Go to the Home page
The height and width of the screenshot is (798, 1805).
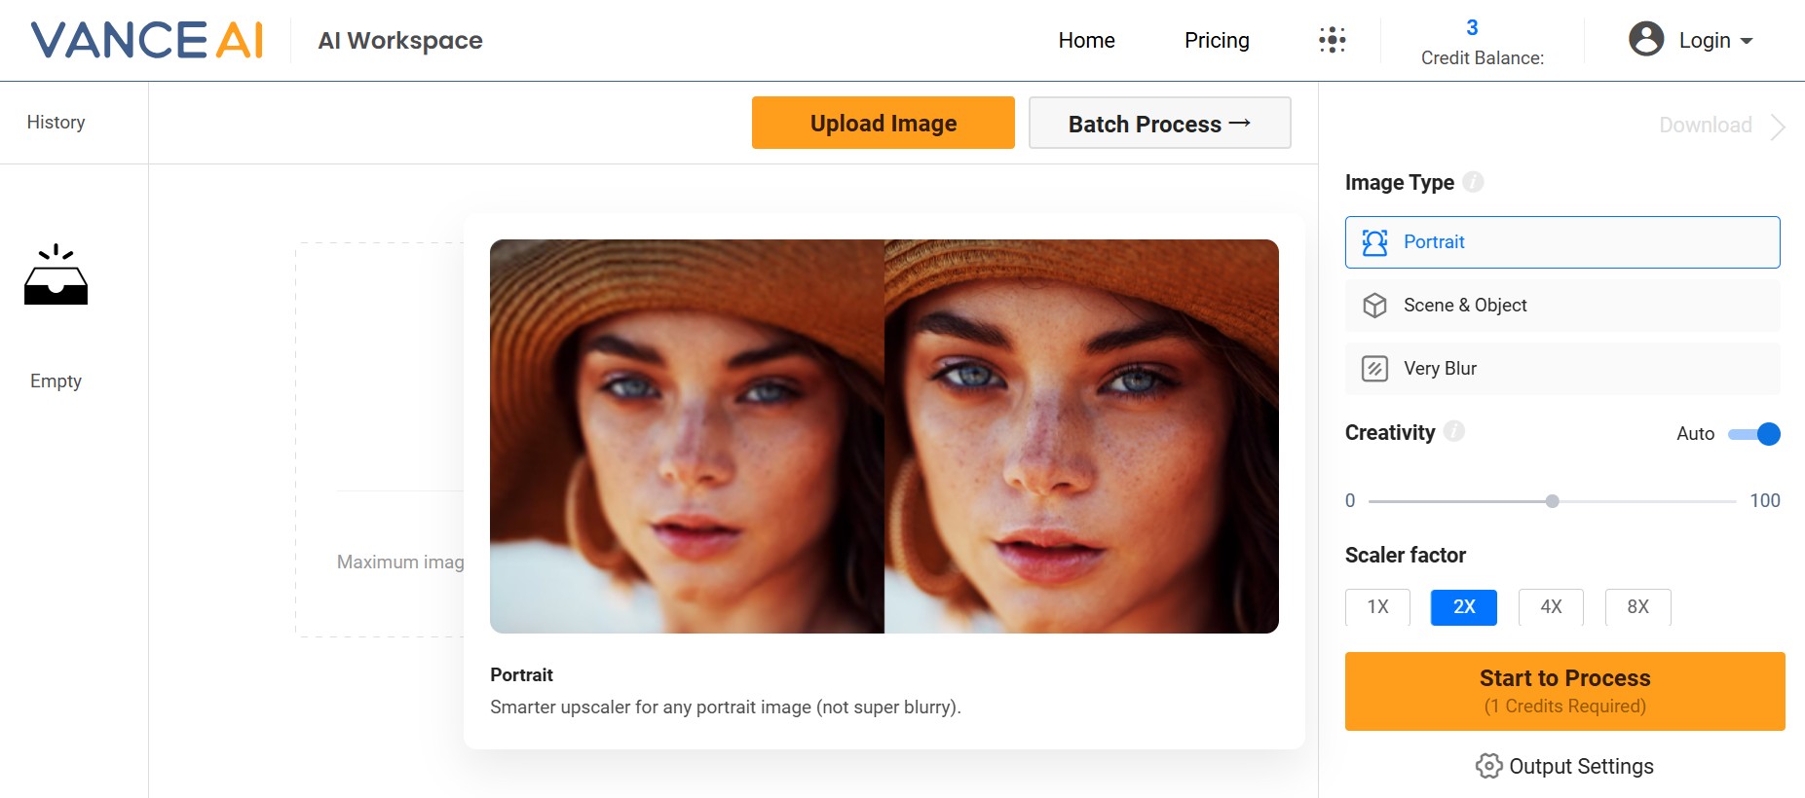pyautogui.click(x=1086, y=41)
